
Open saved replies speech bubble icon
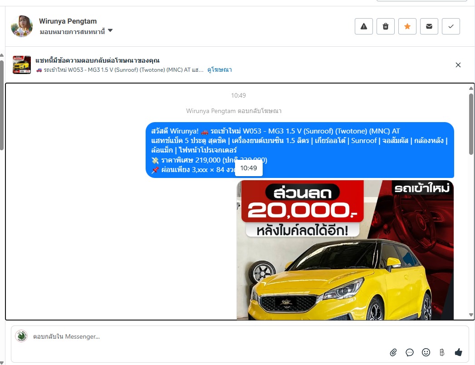point(410,352)
